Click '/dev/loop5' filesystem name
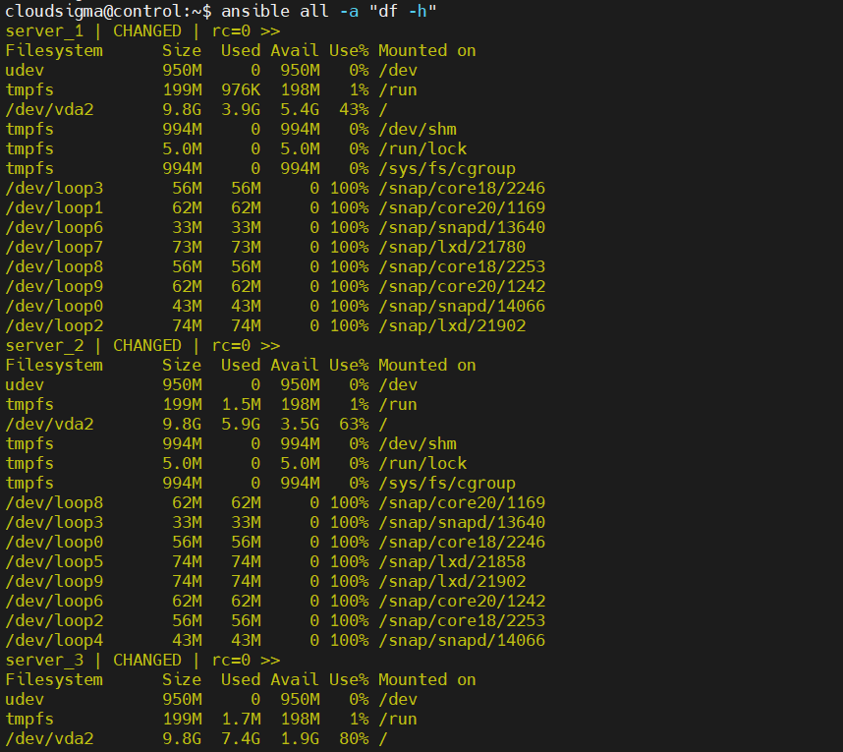Image resolution: width=843 pixels, height=752 pixels. coord(54,561)
